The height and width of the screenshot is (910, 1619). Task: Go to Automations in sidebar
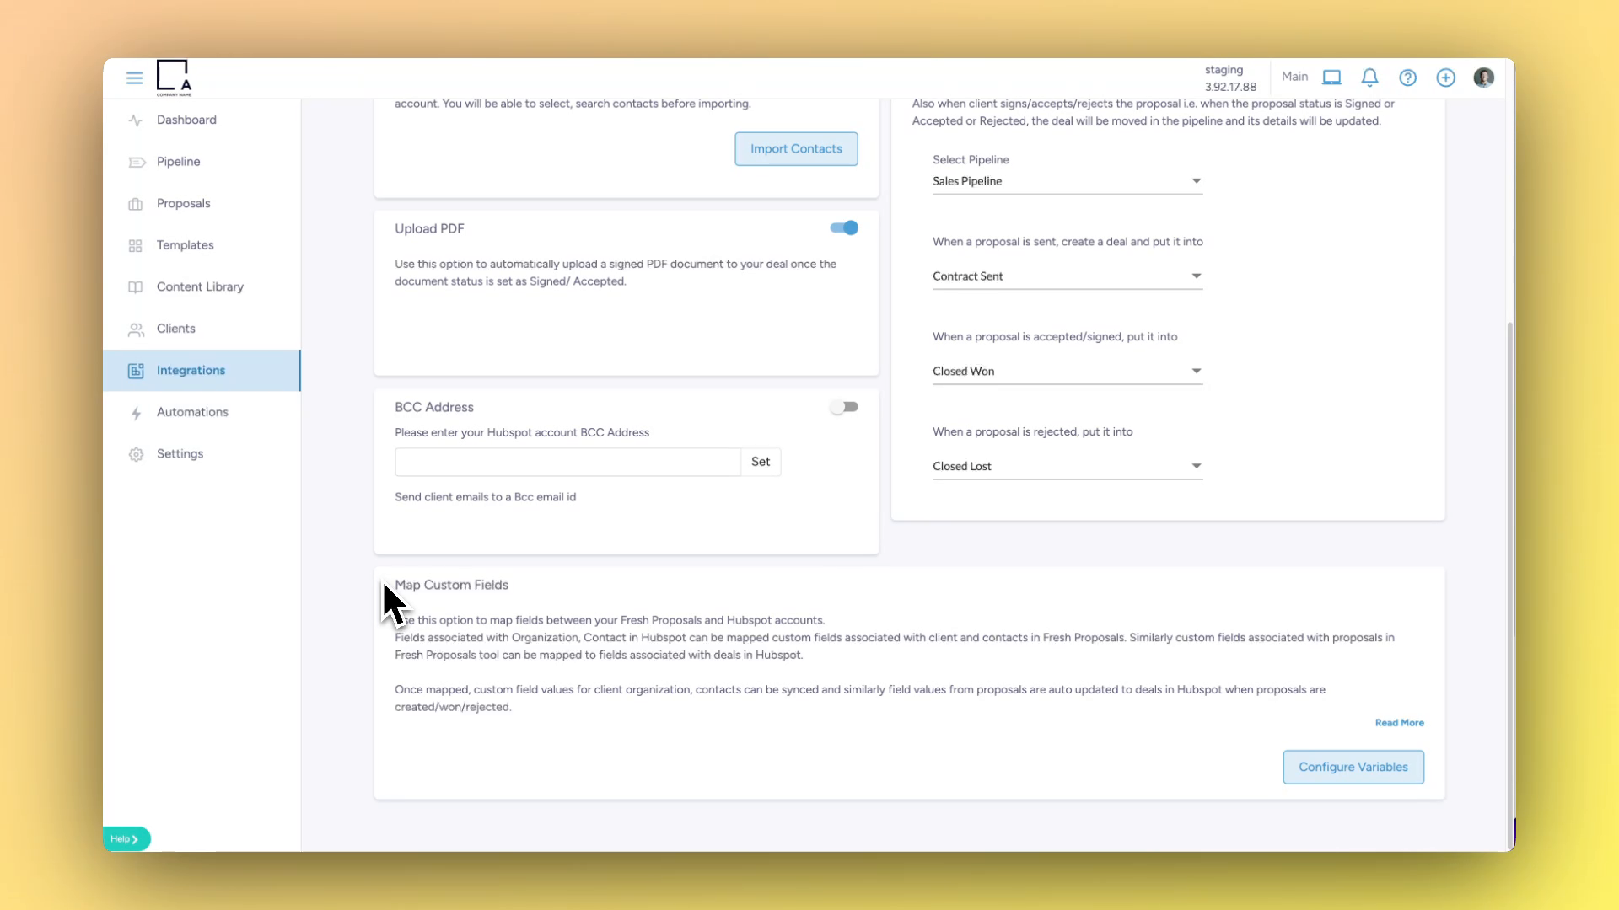pos(192,412)
